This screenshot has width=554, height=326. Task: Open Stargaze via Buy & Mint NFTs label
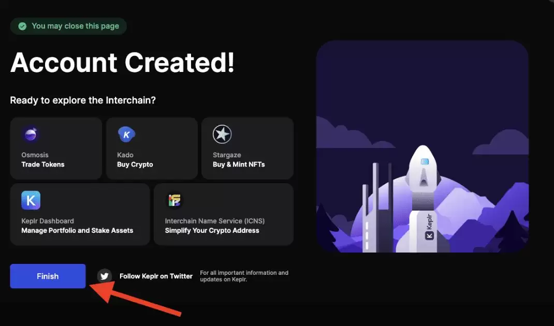[239, 165]
